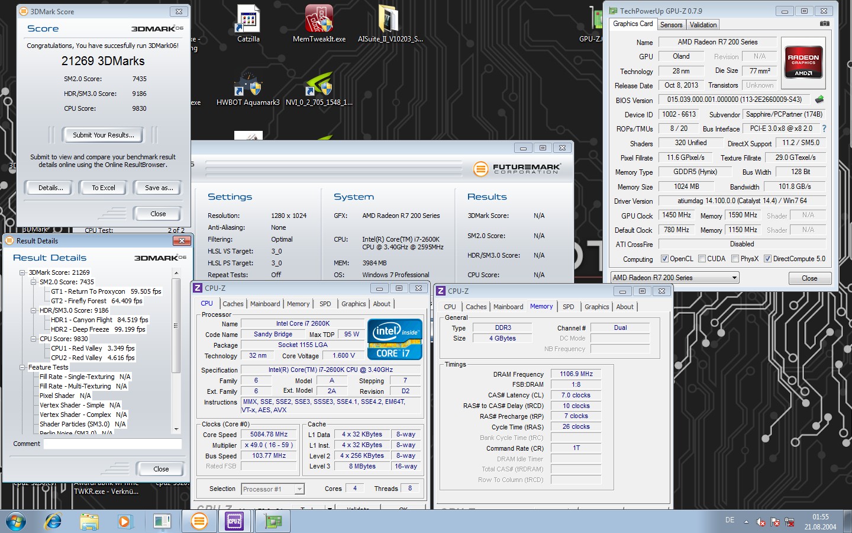Select the Pixel Shader N/A row
This screenshot has width=852, height=533.
pyautogui.click(x=65, y=396)
